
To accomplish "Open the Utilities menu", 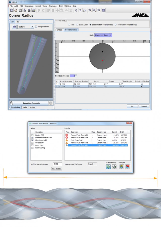I will [67, 6].
